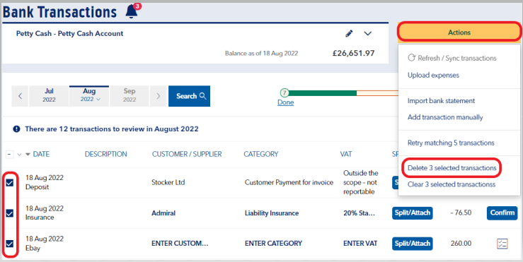Choose Delete 3 selected transactions
This screenshot has height=262, width=523.
pyautogui.click(x=452, y=168)
